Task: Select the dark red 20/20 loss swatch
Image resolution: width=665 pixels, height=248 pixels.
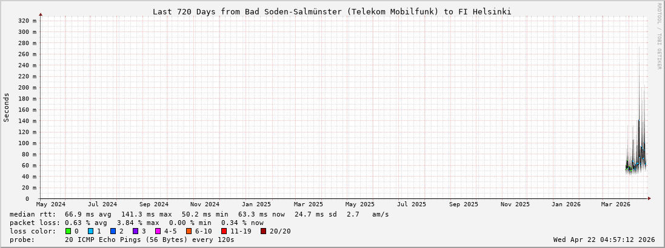Action: pos(263,231)
